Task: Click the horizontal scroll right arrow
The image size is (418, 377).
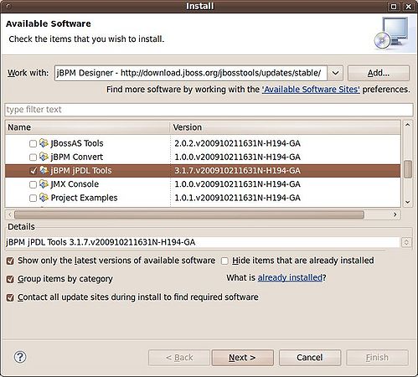Action: pyautogui.click(x=395, y=214)
